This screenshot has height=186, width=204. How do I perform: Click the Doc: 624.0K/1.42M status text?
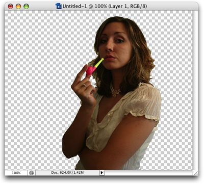[67, 173]
